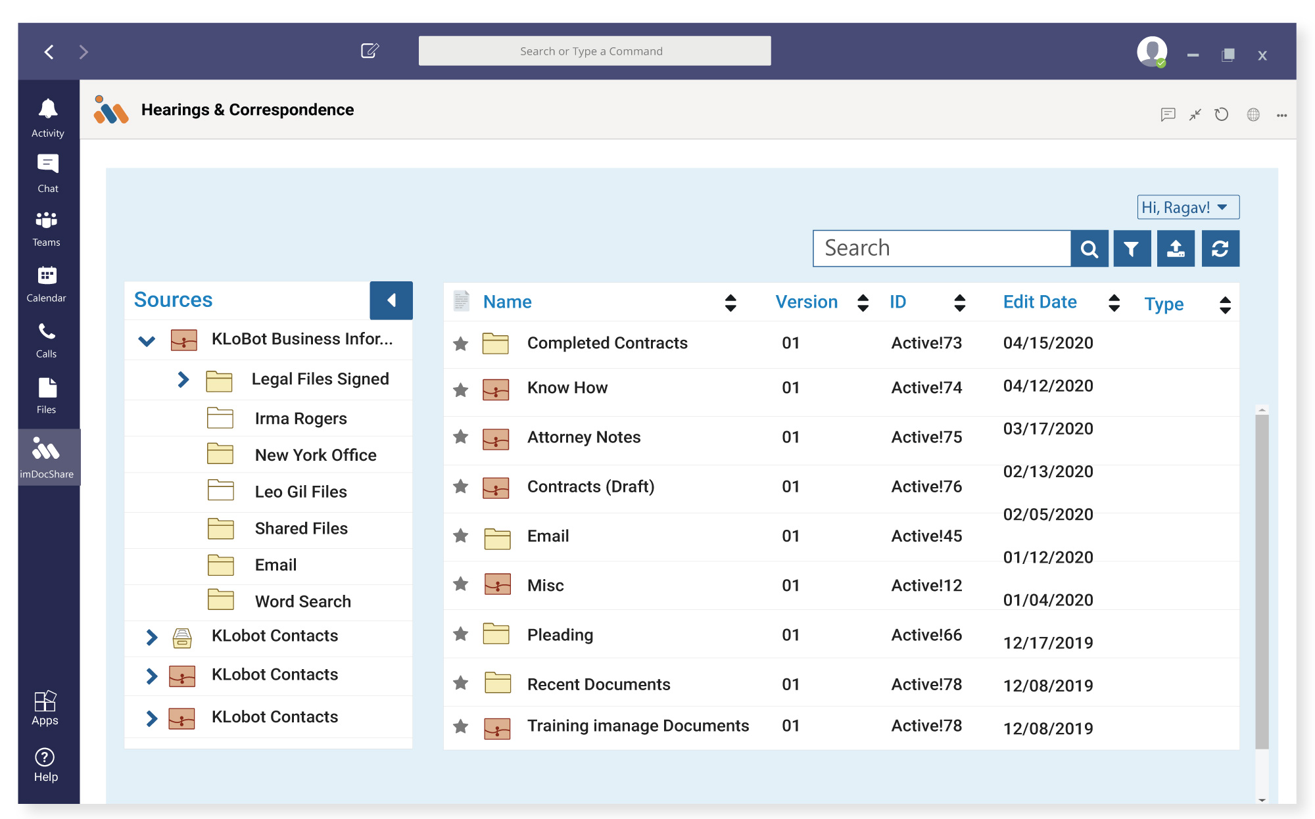Screen dimensions: 1315x819
Task: Star the Completed Contracts row
Action: pyautogui.click(x=461, y=343)
